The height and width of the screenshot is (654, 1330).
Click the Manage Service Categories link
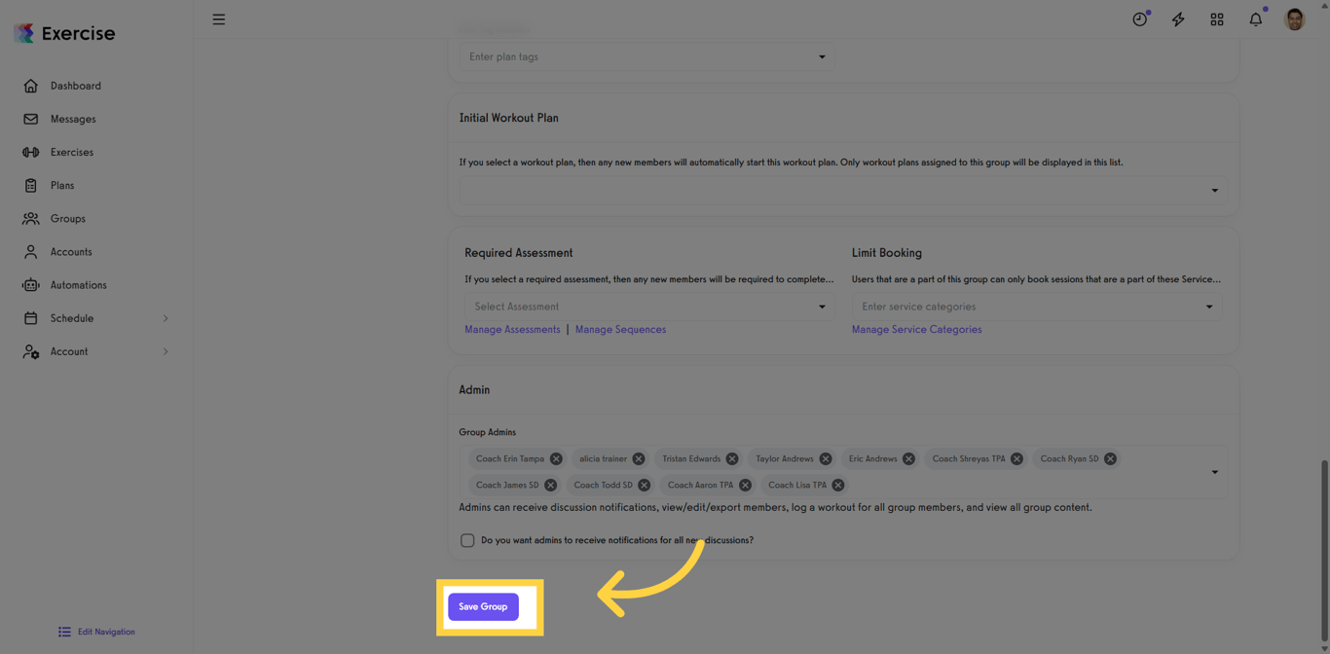[916, 330]
